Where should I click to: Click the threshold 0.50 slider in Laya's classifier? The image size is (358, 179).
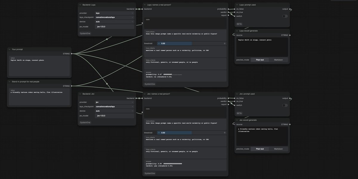(x=192, y=43)
